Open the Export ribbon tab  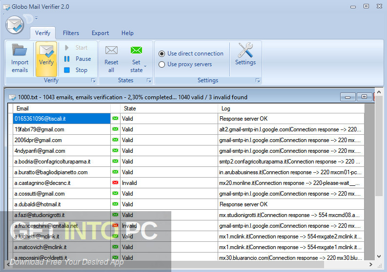coord(100,33)
